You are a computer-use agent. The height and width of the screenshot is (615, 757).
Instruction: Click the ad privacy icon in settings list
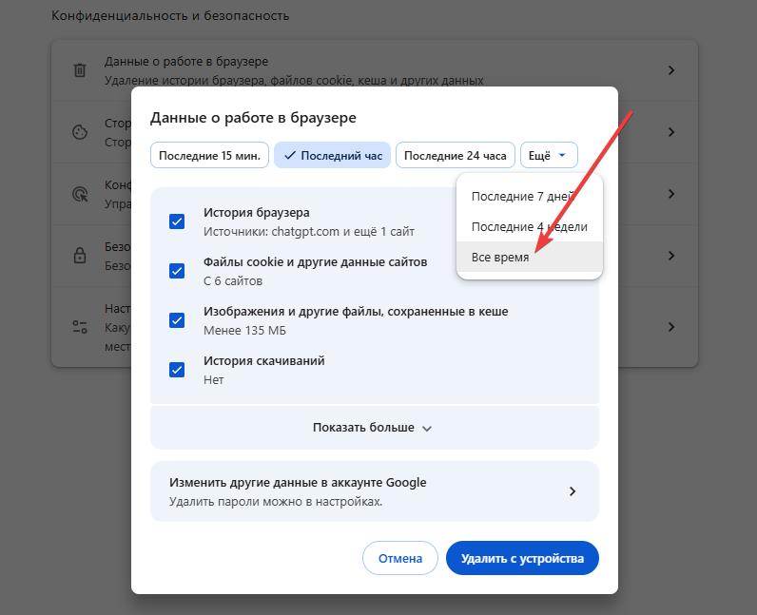pyautogui.click(x=80, y=194)
